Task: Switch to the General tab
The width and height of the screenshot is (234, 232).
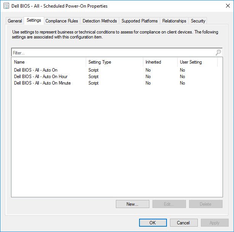Action: [x=15, y=21]
